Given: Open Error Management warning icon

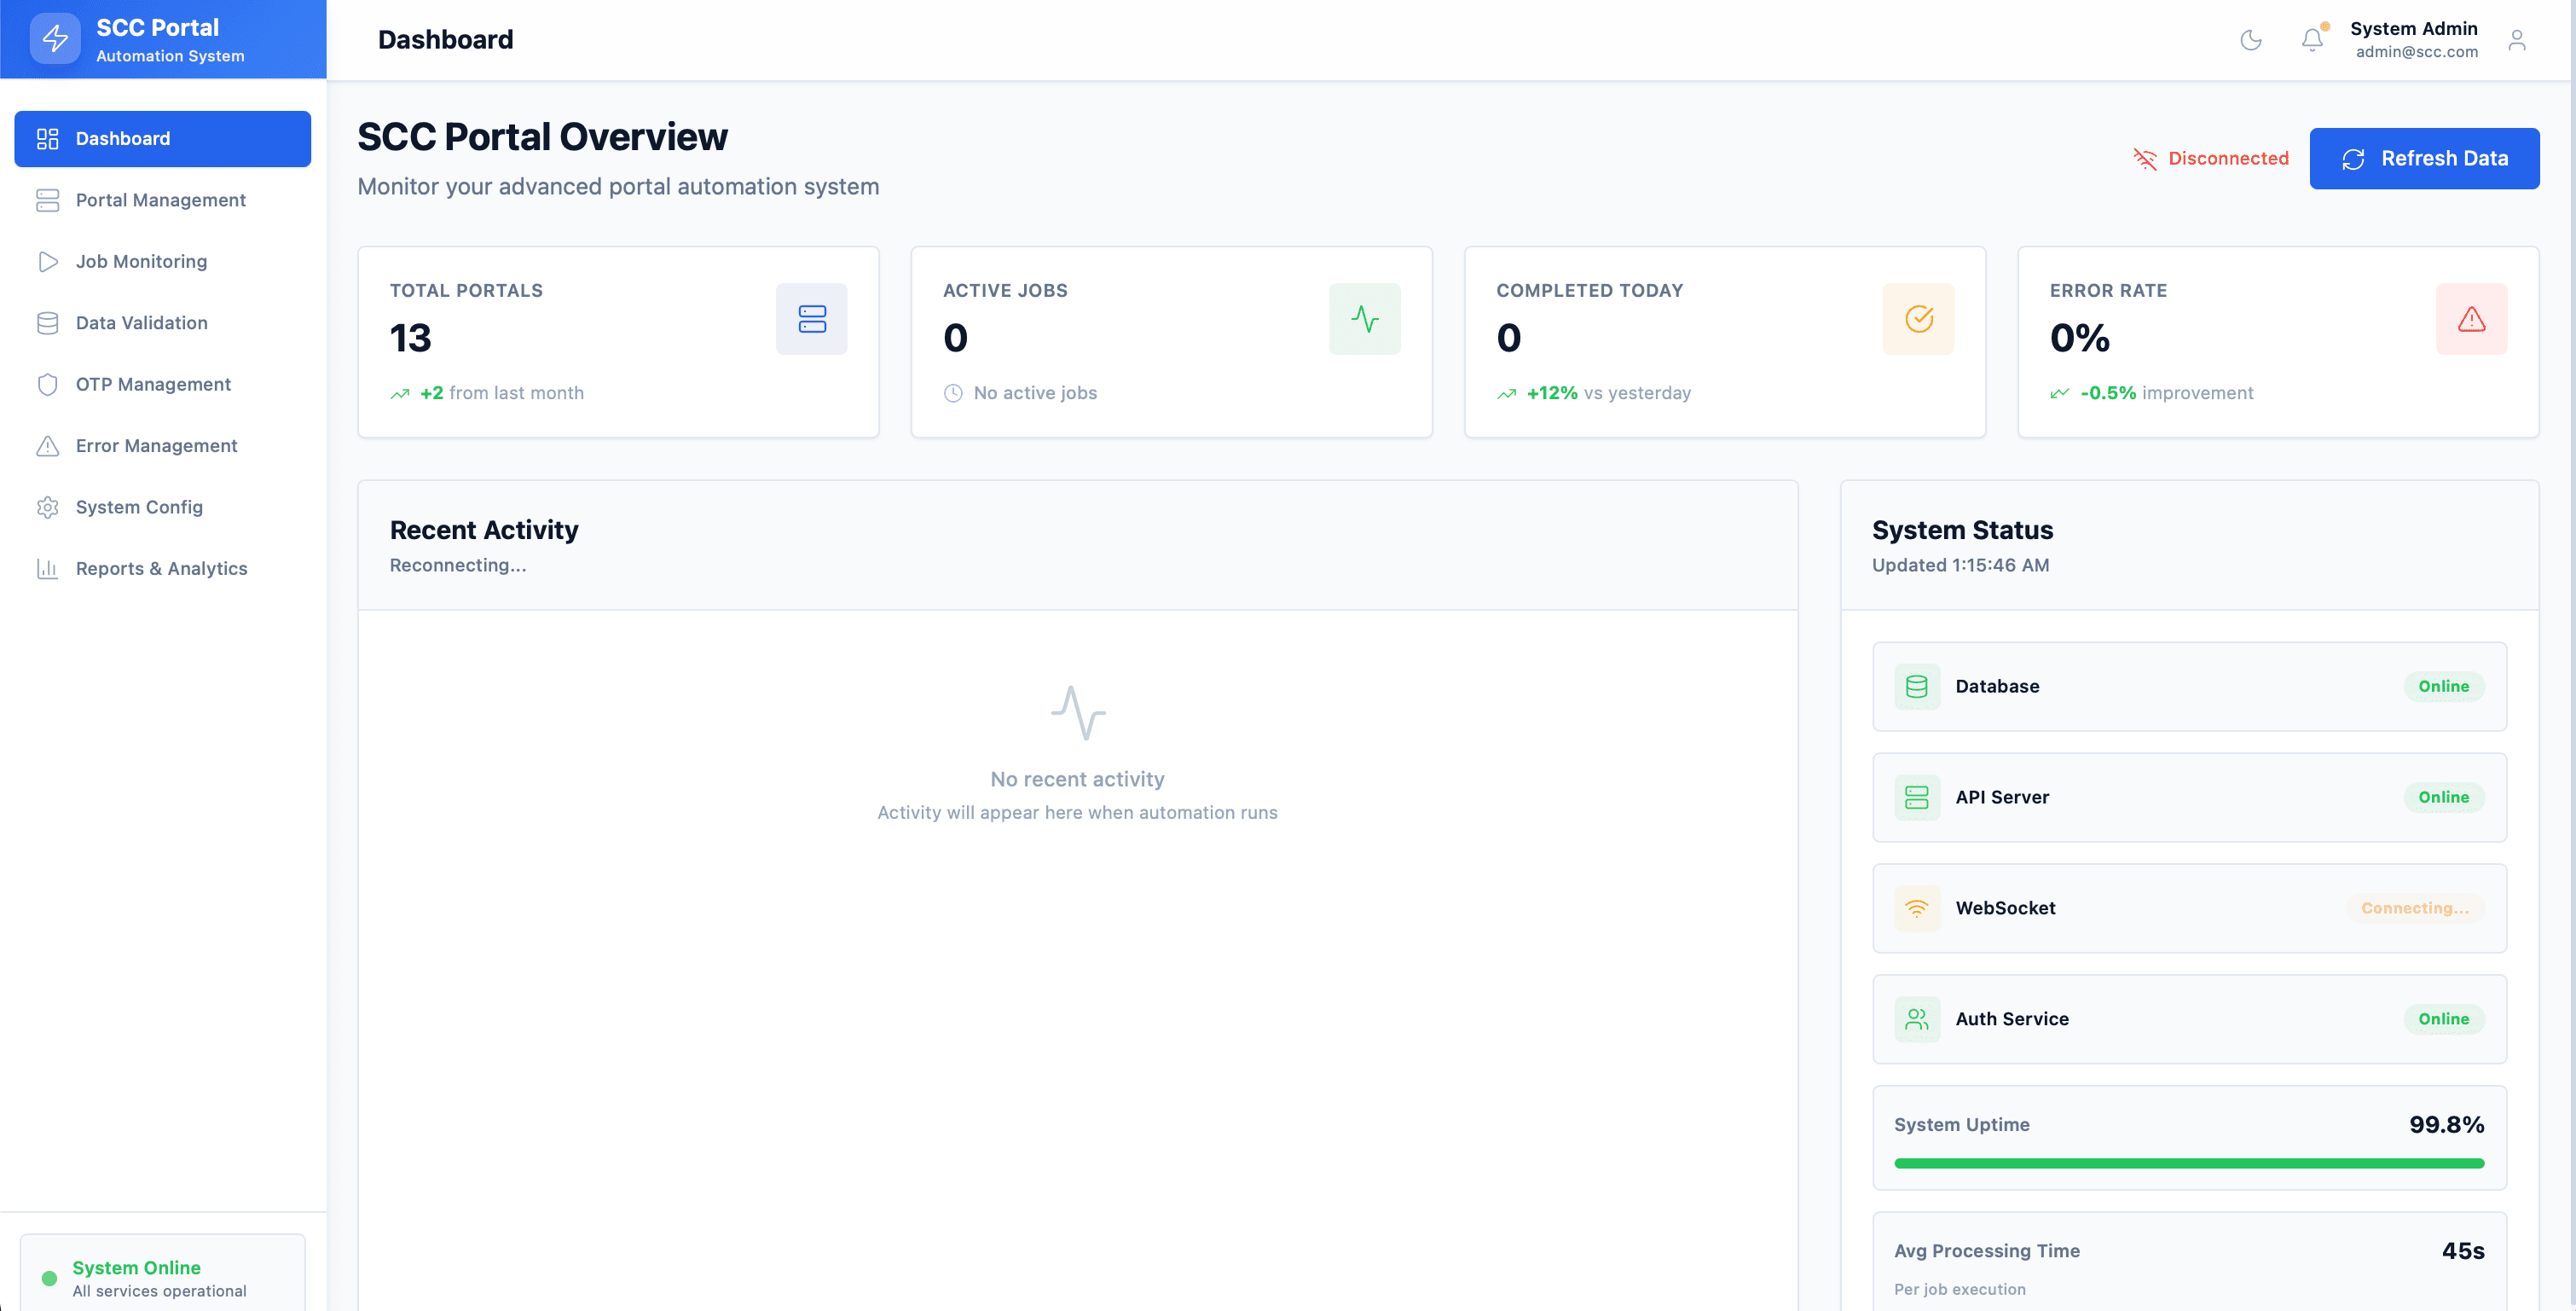Looking at the screenshot, I should (48, 446).
